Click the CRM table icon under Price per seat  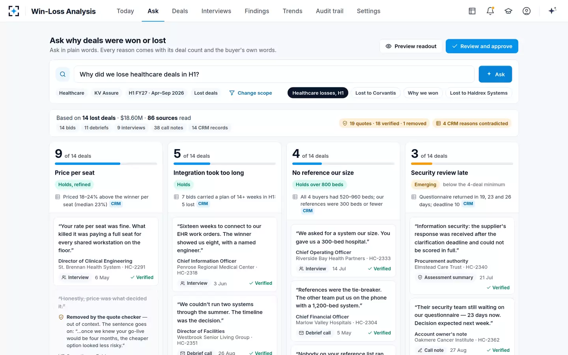[x=58, y=197]
